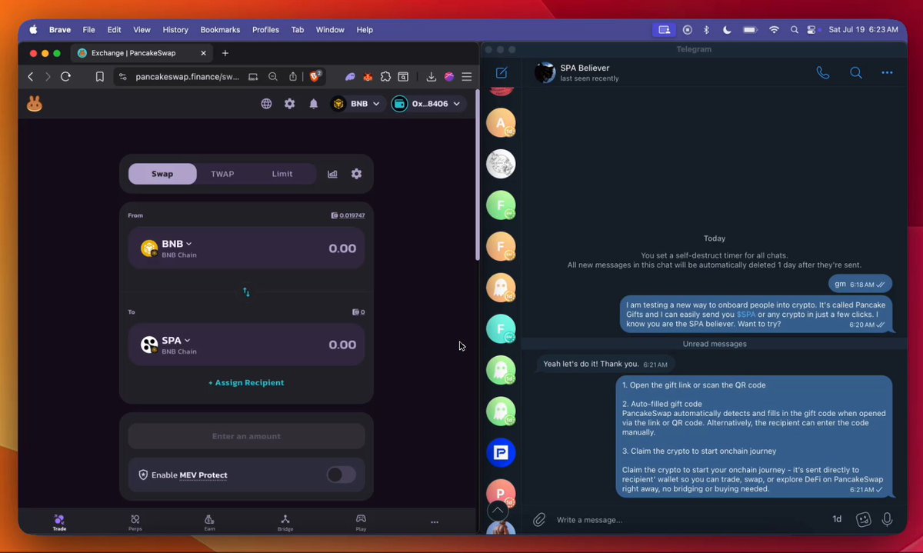
Task: Click Assign Recipient link
Action: tap(246, 382)
